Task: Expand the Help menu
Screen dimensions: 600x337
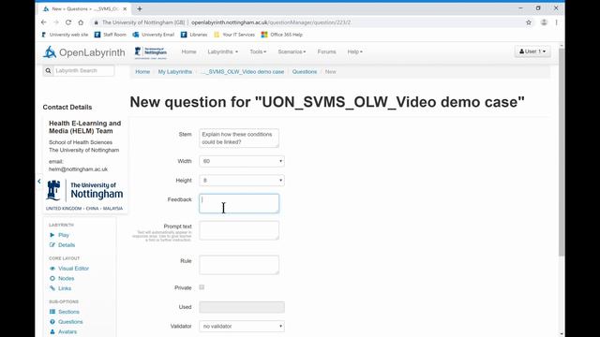Action: [354, 51]
